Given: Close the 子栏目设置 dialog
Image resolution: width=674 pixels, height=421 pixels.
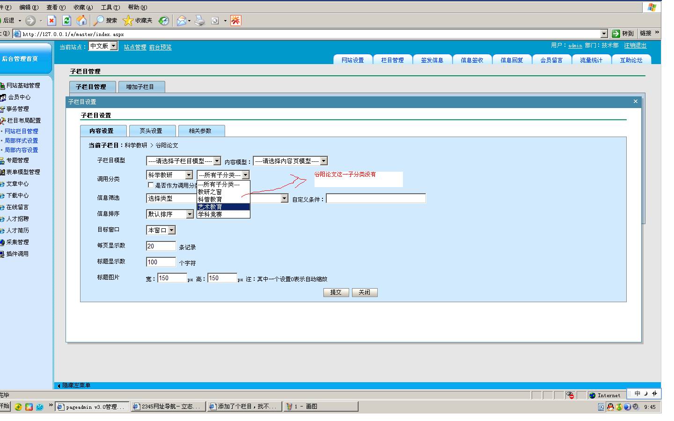Looking at the screenshot, I should 635,102.
